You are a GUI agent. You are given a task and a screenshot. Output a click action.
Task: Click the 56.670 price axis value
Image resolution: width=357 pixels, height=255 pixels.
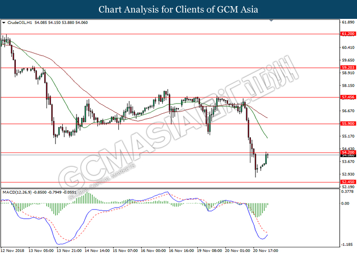point(348,111)
